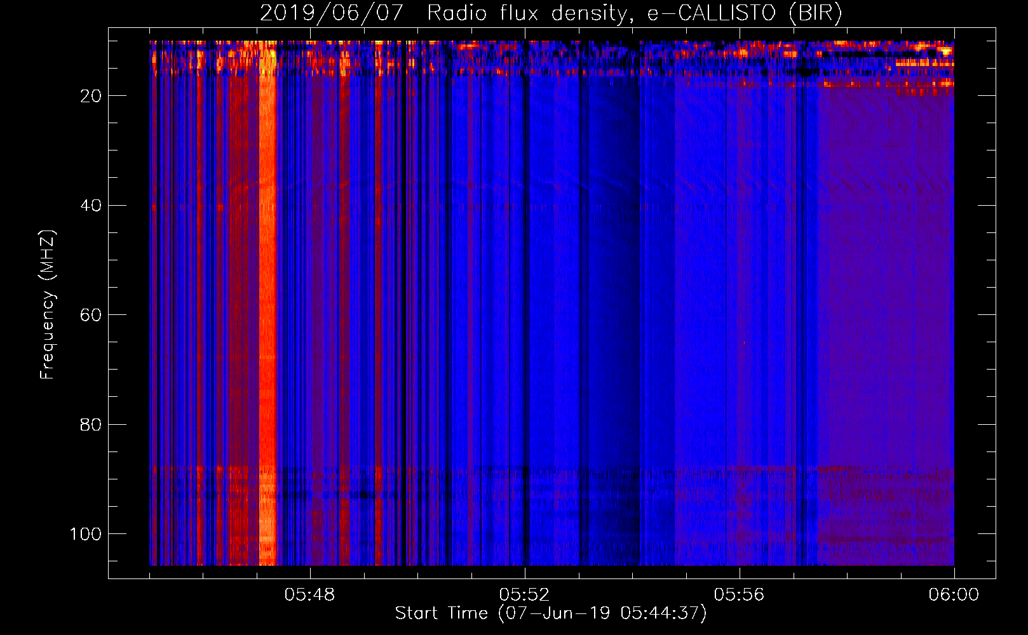Click the 'Frequency (MHZ)' axis label

48,305
